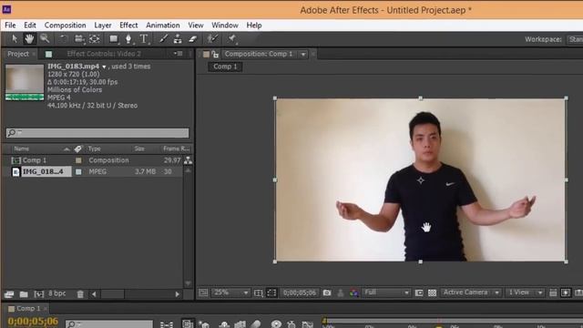
Task: Click the Always Preview This View icon
Action: point(203,292)
